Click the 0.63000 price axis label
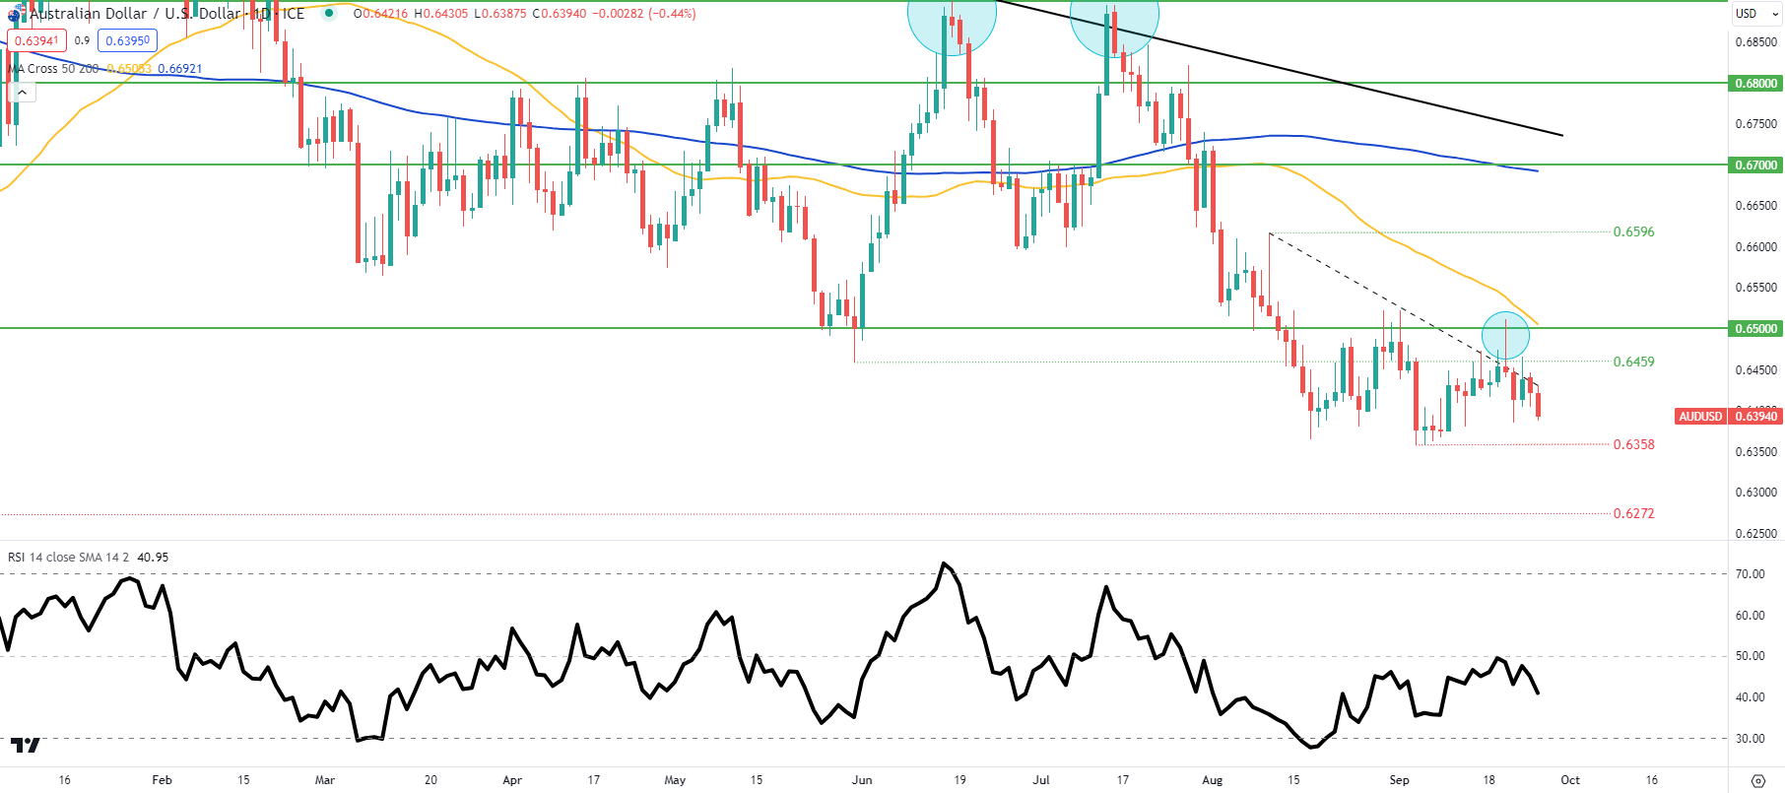Screen dimensions: 1785x793 pyautogui.click(x=1756, y=493)
